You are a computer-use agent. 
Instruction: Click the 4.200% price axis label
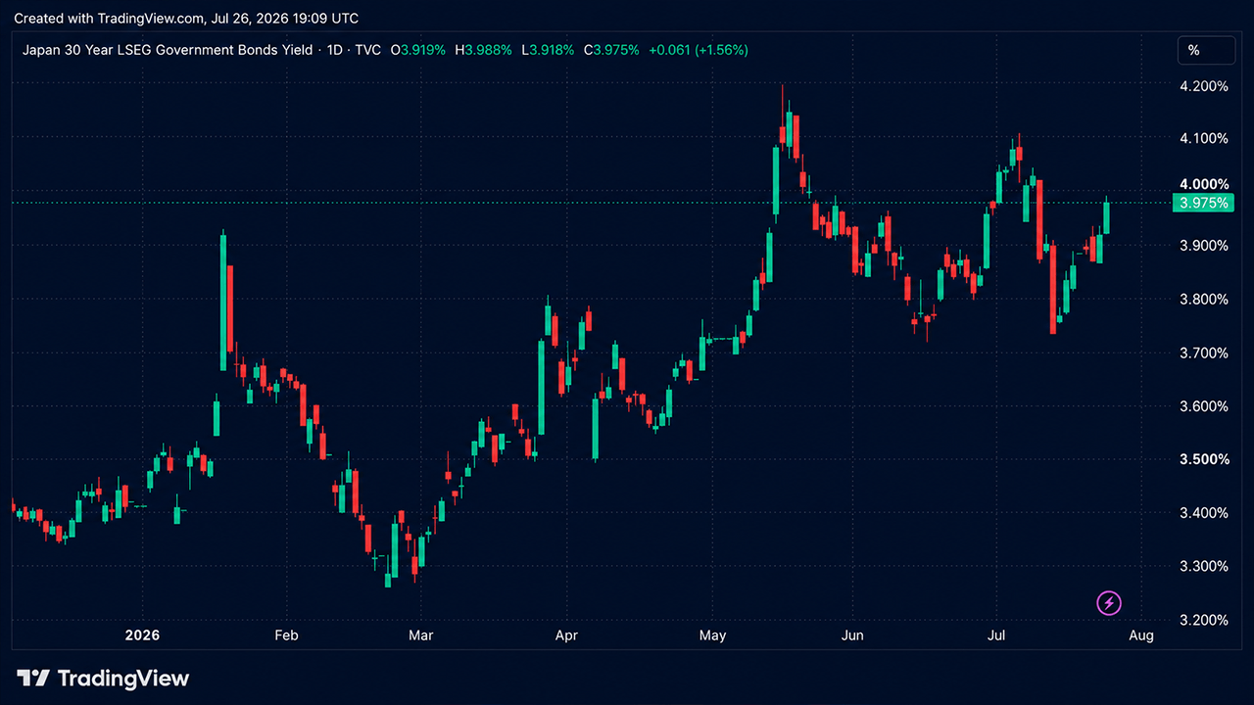click(x=1204, y=85)
